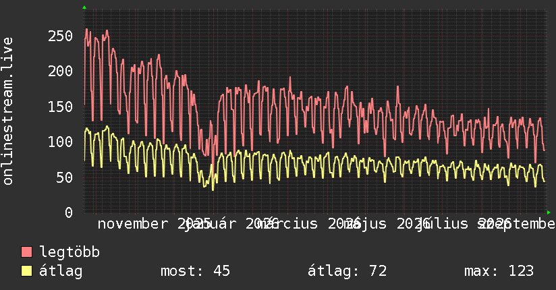
Task: Click the 250 y-axis label
Action: click(60, 36)
